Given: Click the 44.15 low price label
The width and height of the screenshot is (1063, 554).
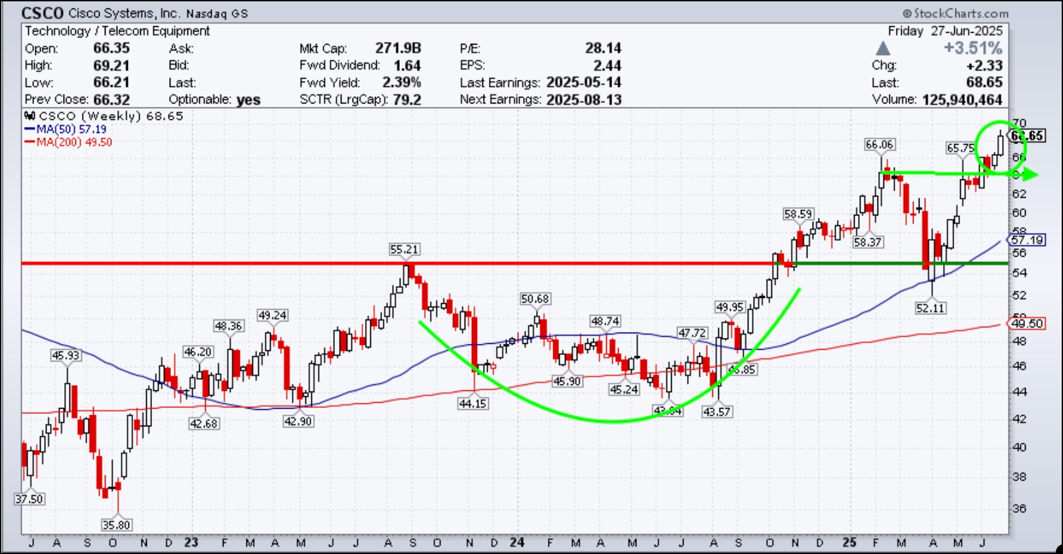Looking at the screenshot, I should pos(473,404).
